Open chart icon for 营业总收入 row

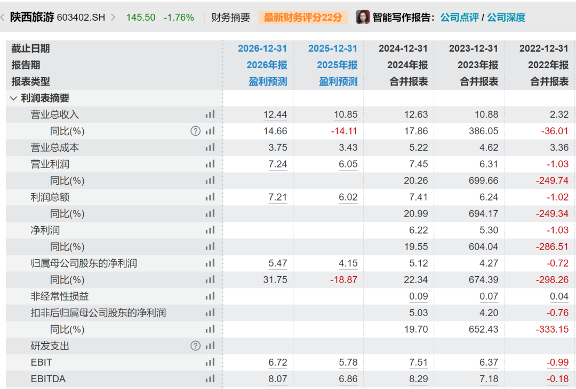click(210, 114)
